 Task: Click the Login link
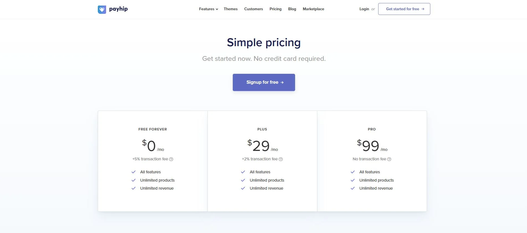364,9
